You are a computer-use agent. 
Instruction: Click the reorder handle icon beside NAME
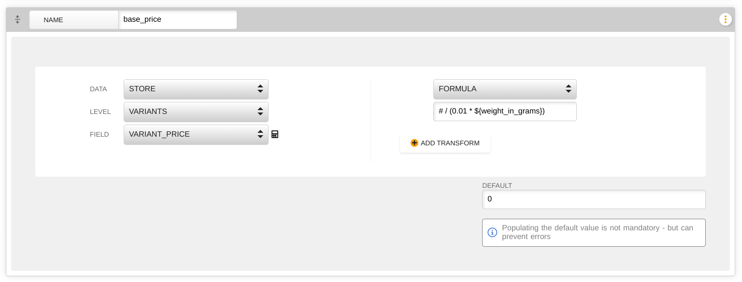coord(17,19)
